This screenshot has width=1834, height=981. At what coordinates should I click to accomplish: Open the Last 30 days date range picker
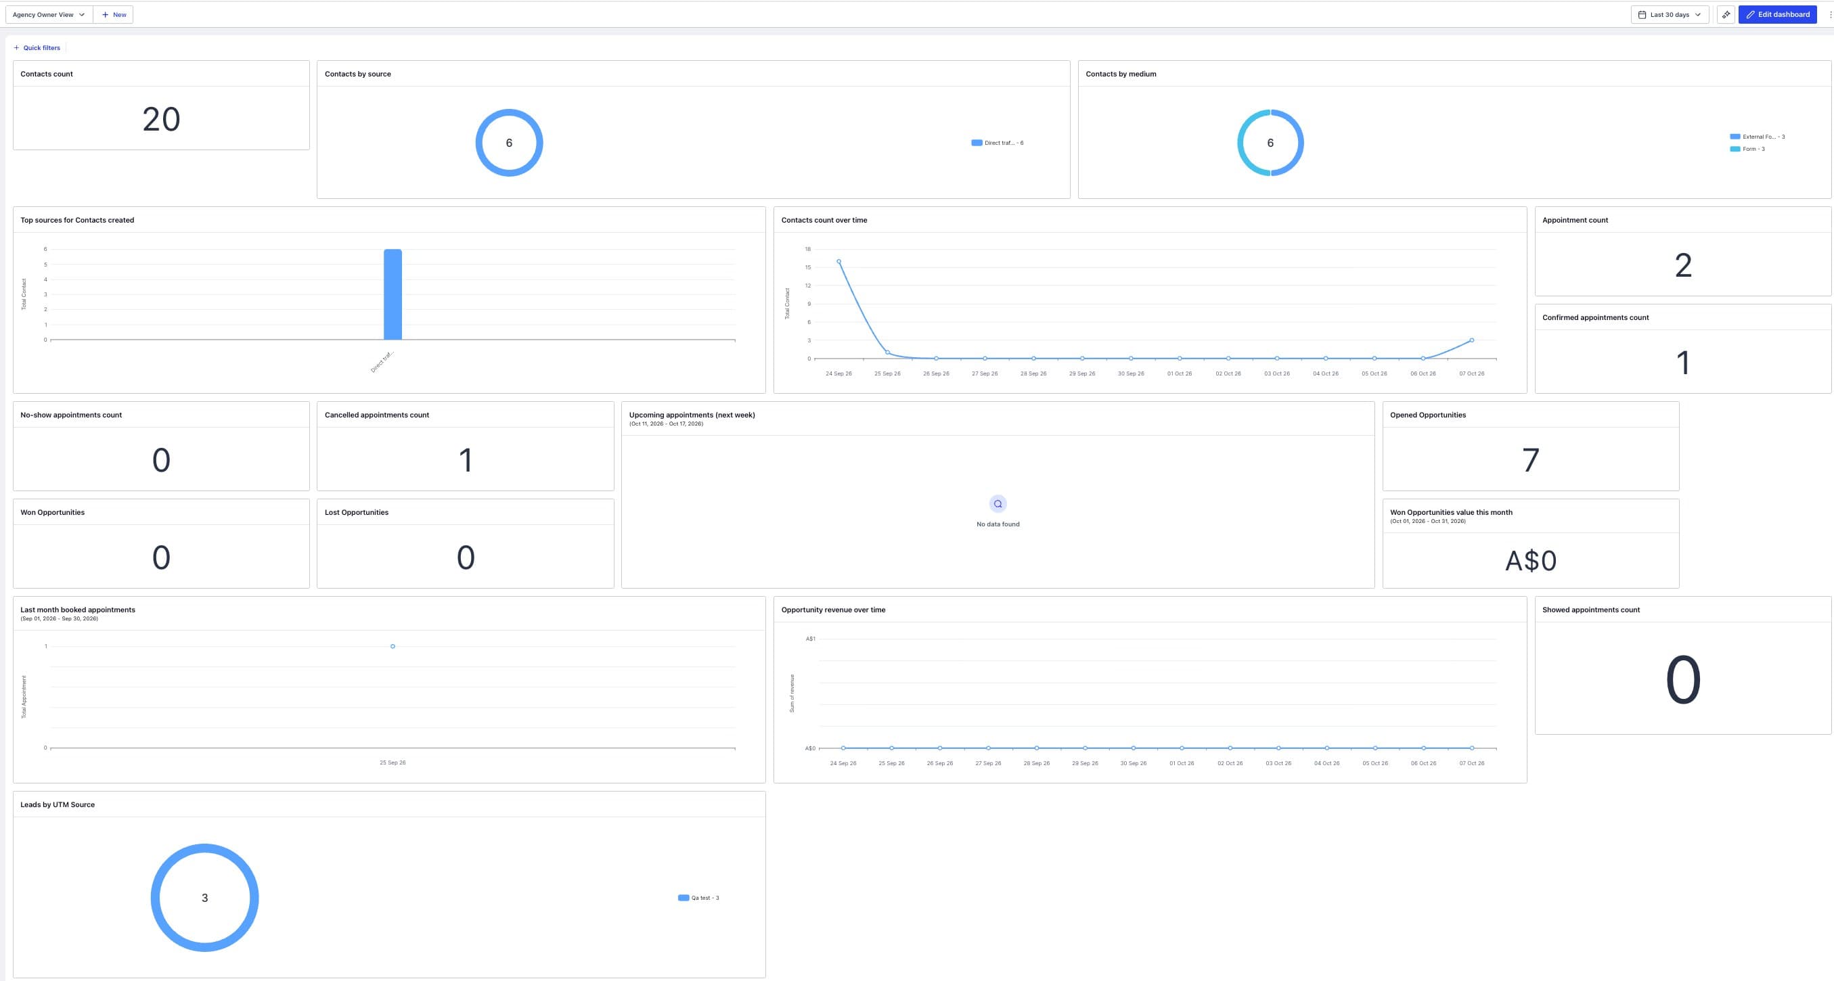coord(1670,14)
